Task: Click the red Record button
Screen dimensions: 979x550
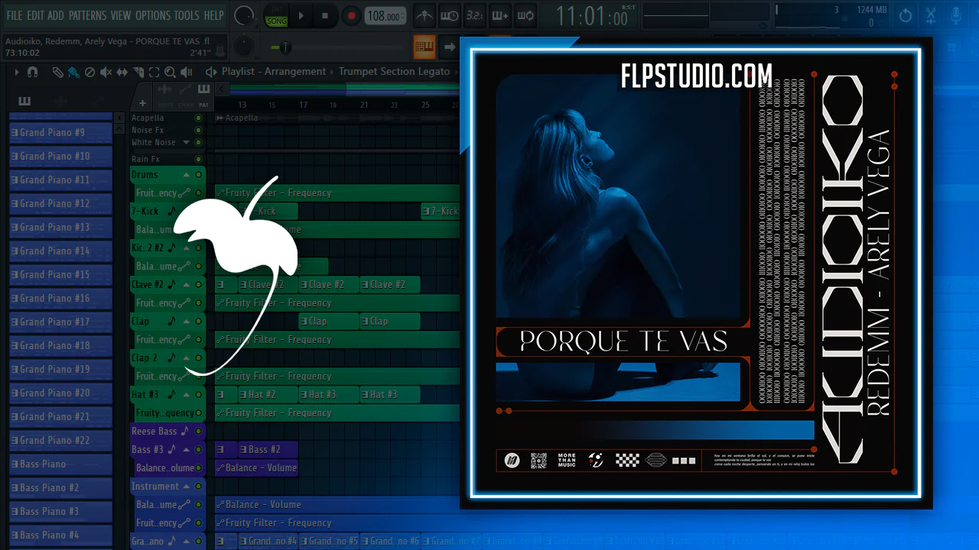Action: 351,15
